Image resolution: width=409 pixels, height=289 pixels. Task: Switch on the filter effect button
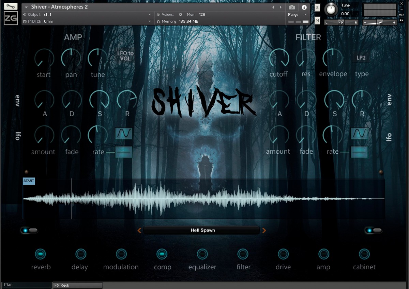(x=243, y=254)
